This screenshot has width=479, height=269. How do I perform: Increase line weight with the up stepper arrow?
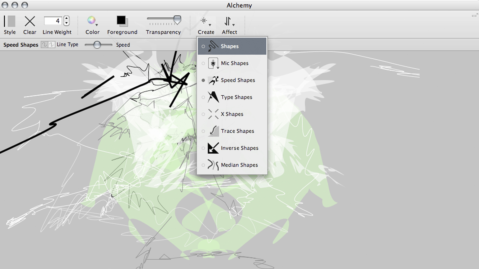click(x=66, y=18)
